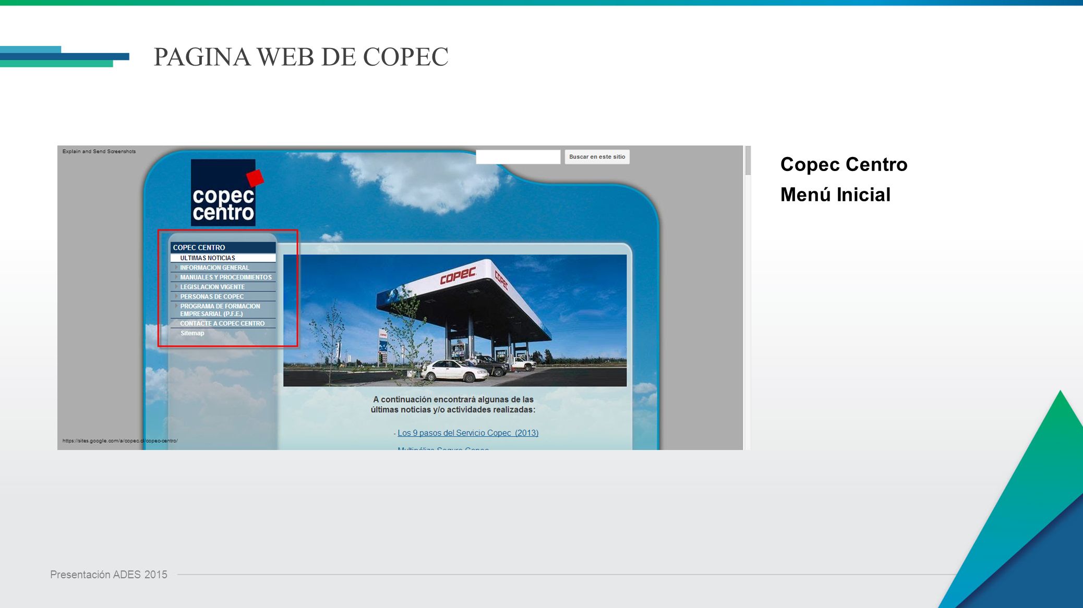
Task: Click the Presentación ADES 2015 footer text
Action: click(109, 574)
